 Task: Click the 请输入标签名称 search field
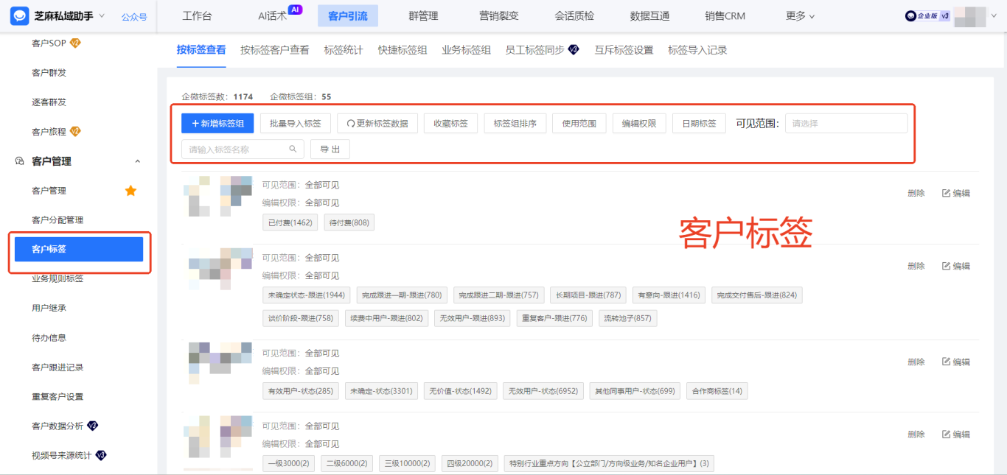(x=243, y=149)
